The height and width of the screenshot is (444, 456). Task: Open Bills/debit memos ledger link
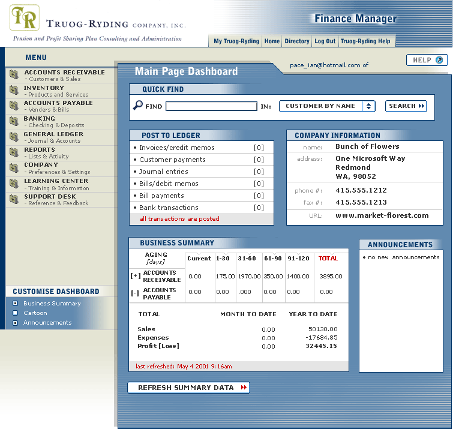[169, 184]
